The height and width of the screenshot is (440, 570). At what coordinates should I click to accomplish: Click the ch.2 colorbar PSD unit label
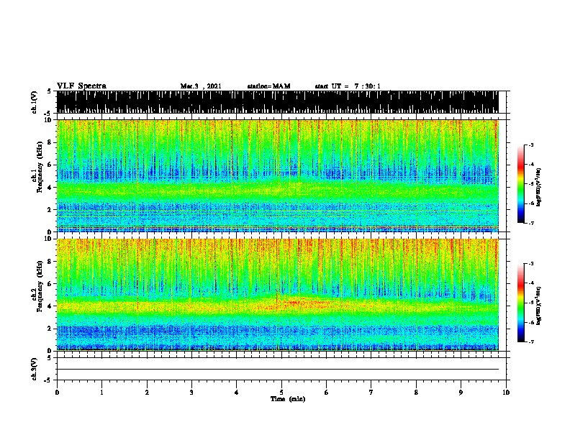tap(539, 306)
